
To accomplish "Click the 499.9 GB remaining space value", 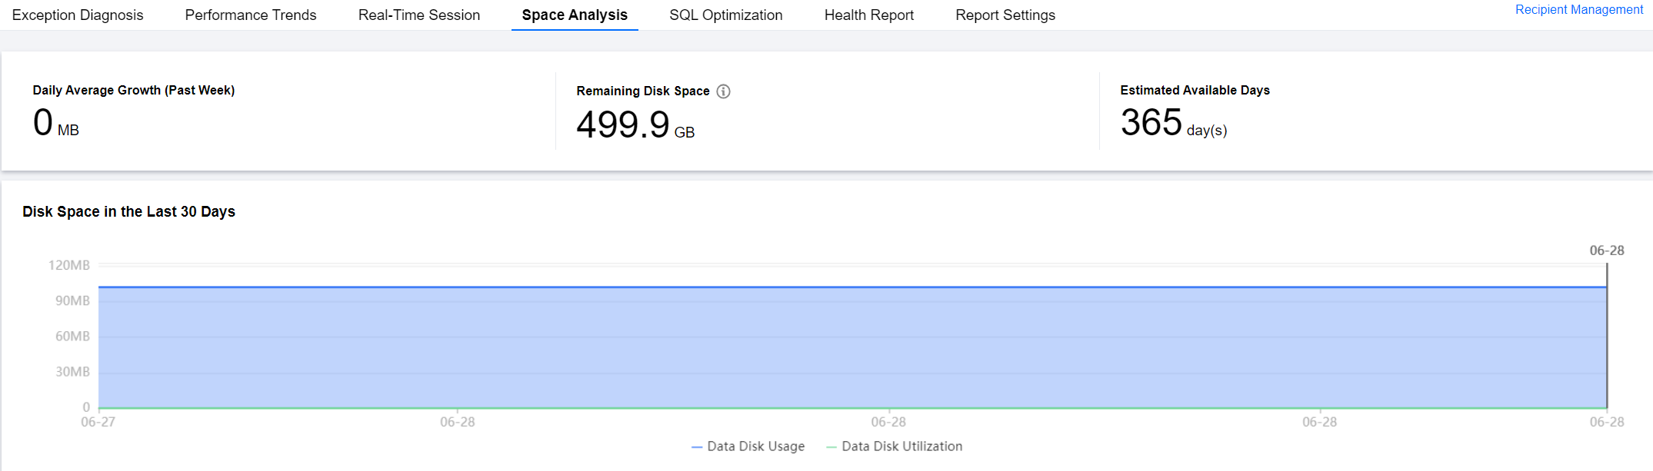I will coord(635,125).
